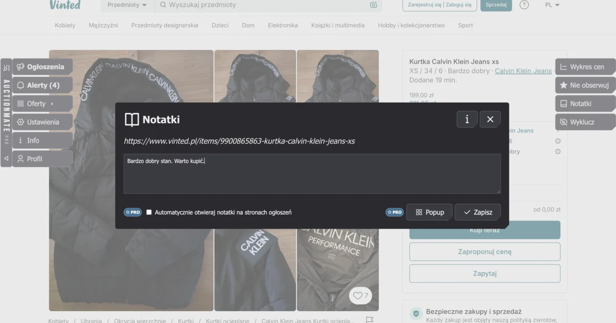This screenshot has height=323, width=616.
Task: Open the Kobiety category tab
Action: (x=65, y=25)
